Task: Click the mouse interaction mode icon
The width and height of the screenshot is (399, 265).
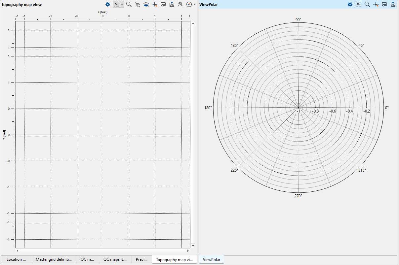Action: pos(138,4)
